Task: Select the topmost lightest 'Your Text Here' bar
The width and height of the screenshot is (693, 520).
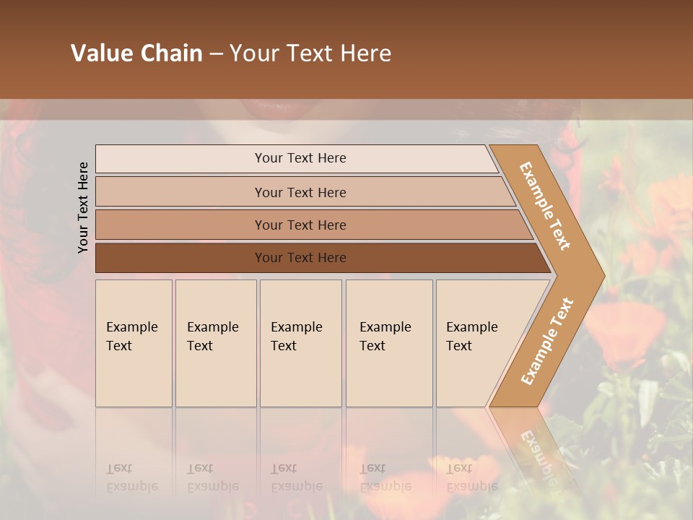Action: 300,158
